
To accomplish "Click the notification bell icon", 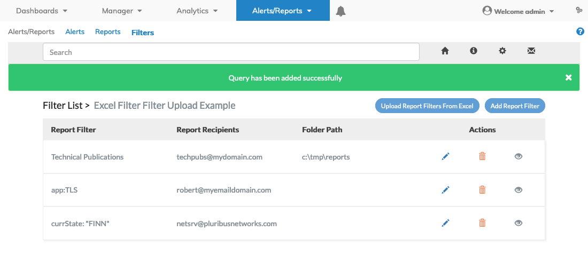I will pos(341,11).
